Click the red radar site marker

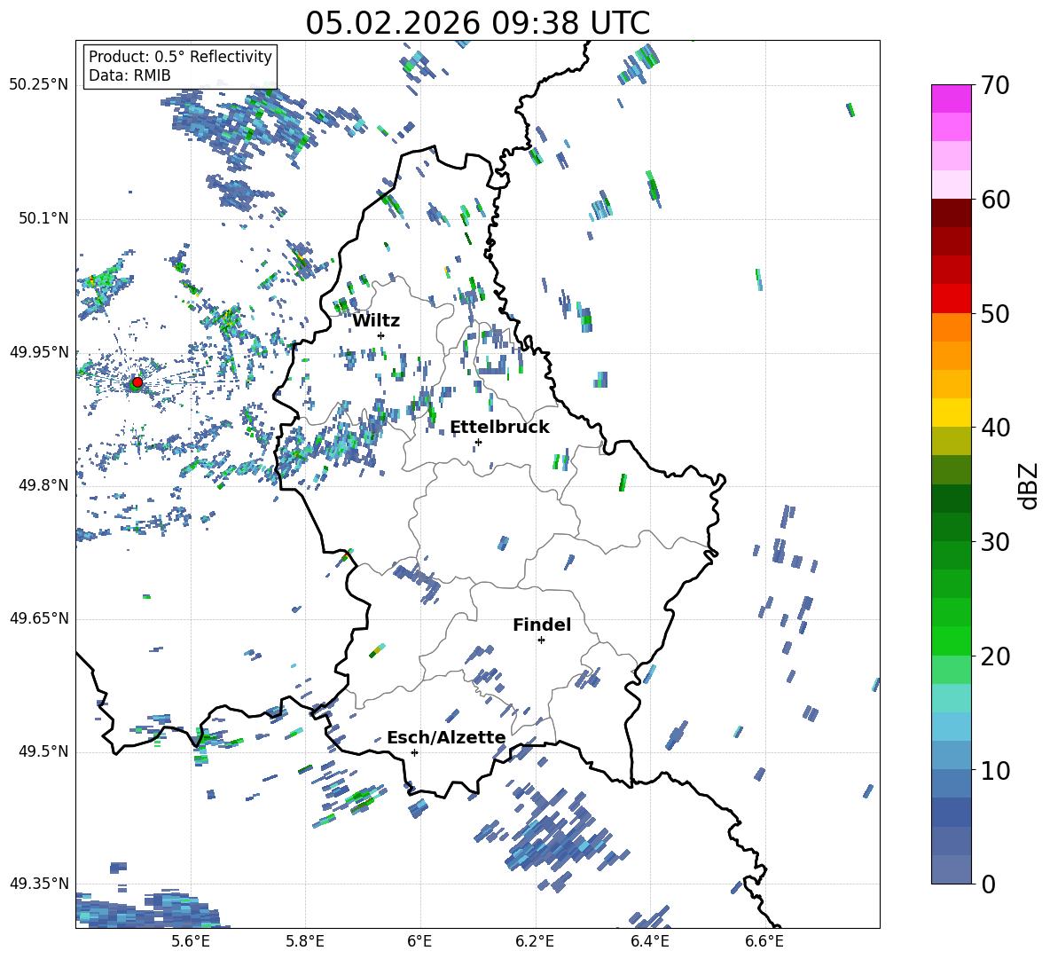[x=137, y=382]
